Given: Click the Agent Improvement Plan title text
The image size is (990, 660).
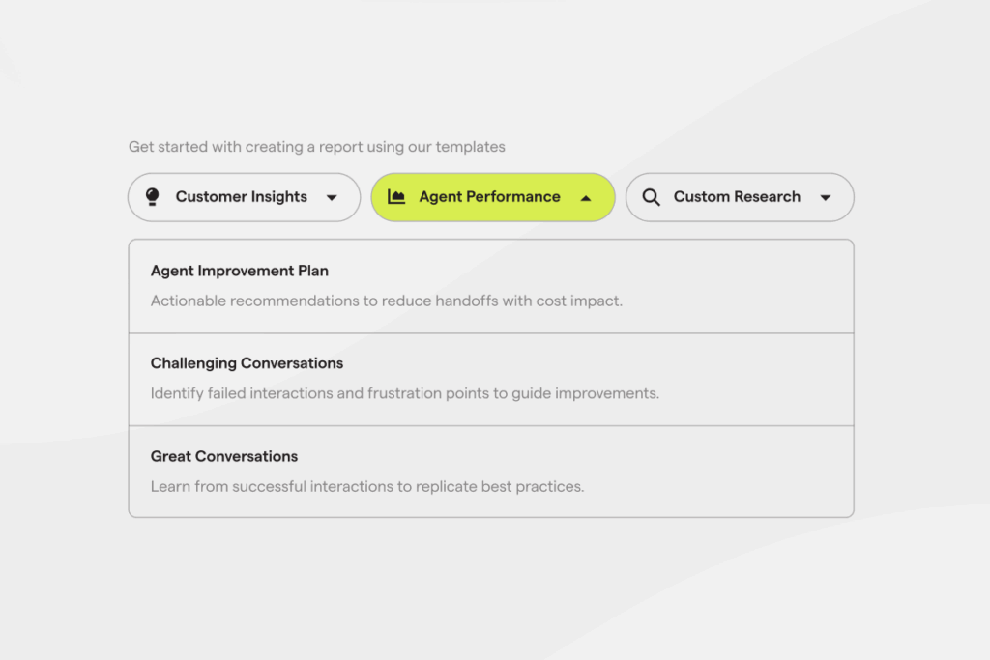Looking at the screenshot, I should coord(239,271).
